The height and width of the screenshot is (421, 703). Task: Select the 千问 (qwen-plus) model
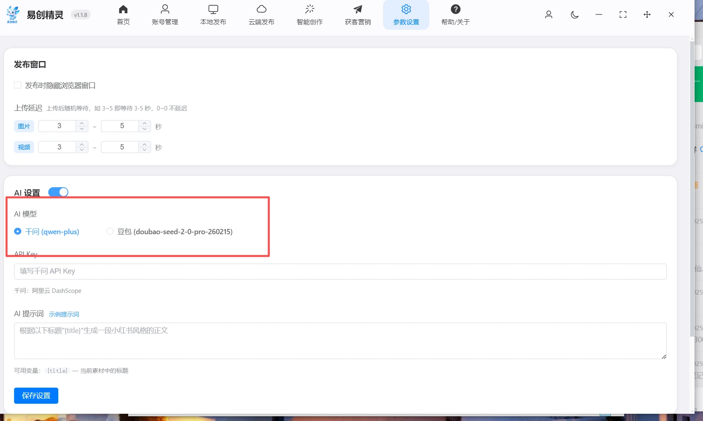click(47, 231)
